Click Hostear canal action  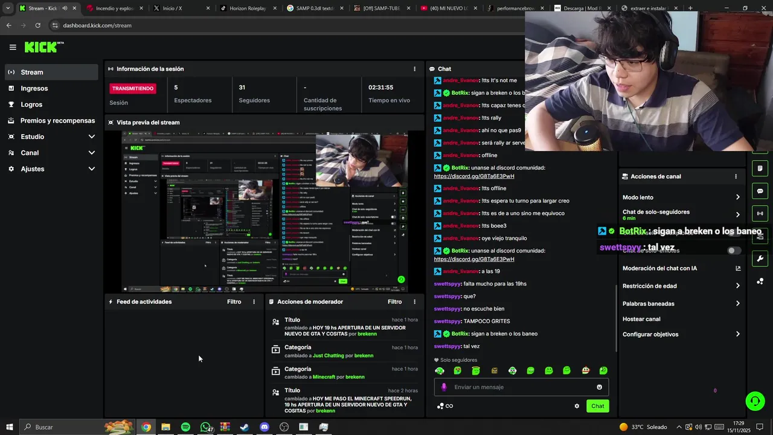[641, 319]
